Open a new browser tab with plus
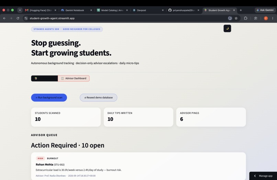The width and height of the screenshot is (277, 180). (x=241, y=10)
